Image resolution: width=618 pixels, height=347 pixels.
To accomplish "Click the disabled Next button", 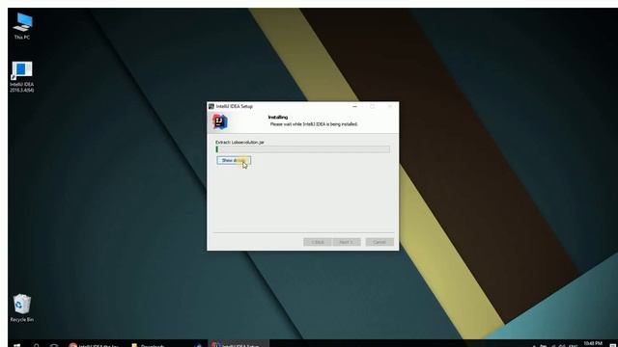I will point(347,242).
